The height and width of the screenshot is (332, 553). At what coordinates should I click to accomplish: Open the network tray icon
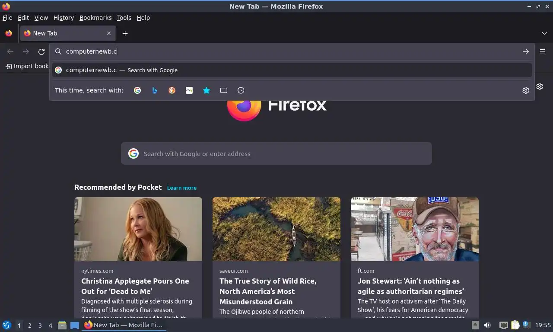(503, 325)
